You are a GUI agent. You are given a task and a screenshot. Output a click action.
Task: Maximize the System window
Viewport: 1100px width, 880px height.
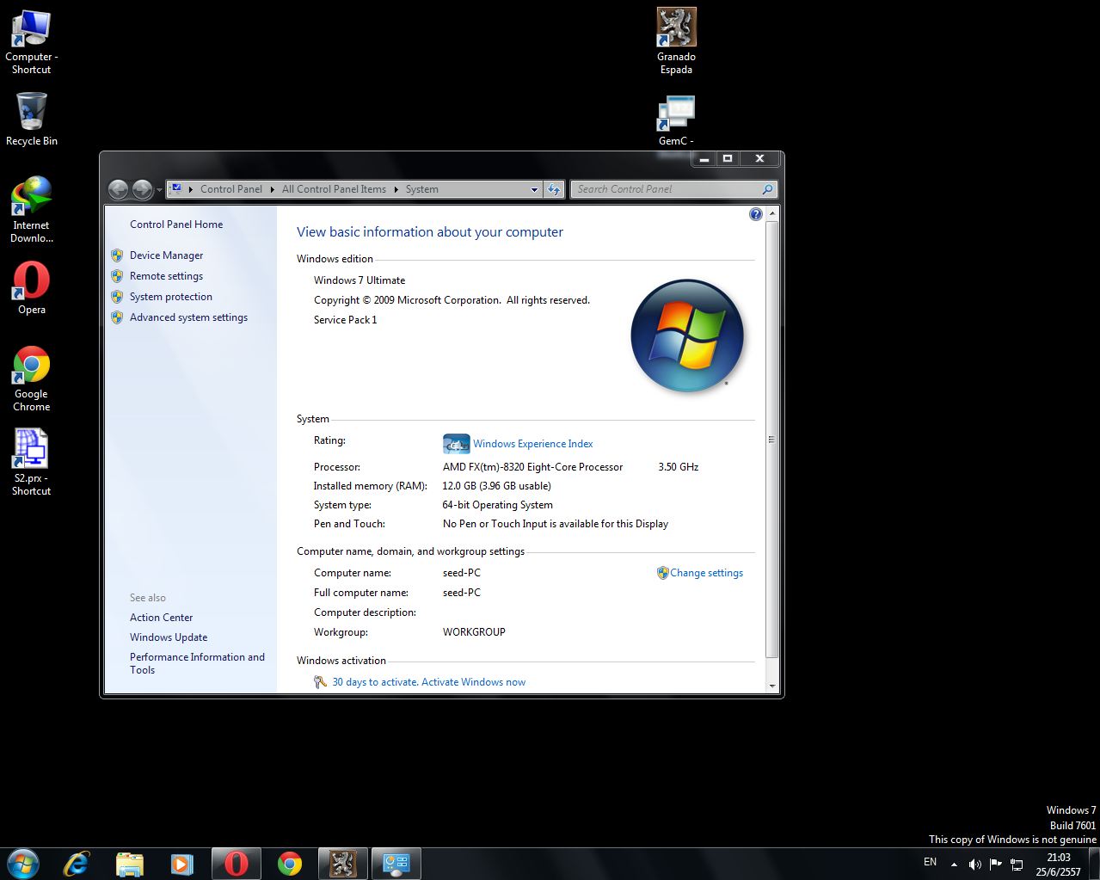tap(728, 158)
